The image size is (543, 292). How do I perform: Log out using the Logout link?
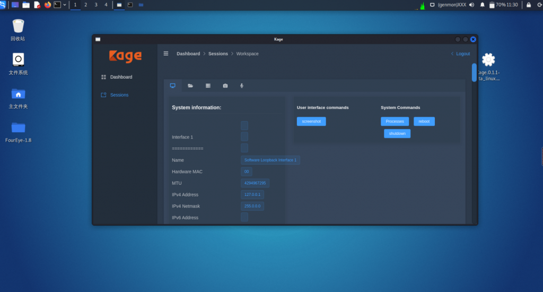click(461, 54)
